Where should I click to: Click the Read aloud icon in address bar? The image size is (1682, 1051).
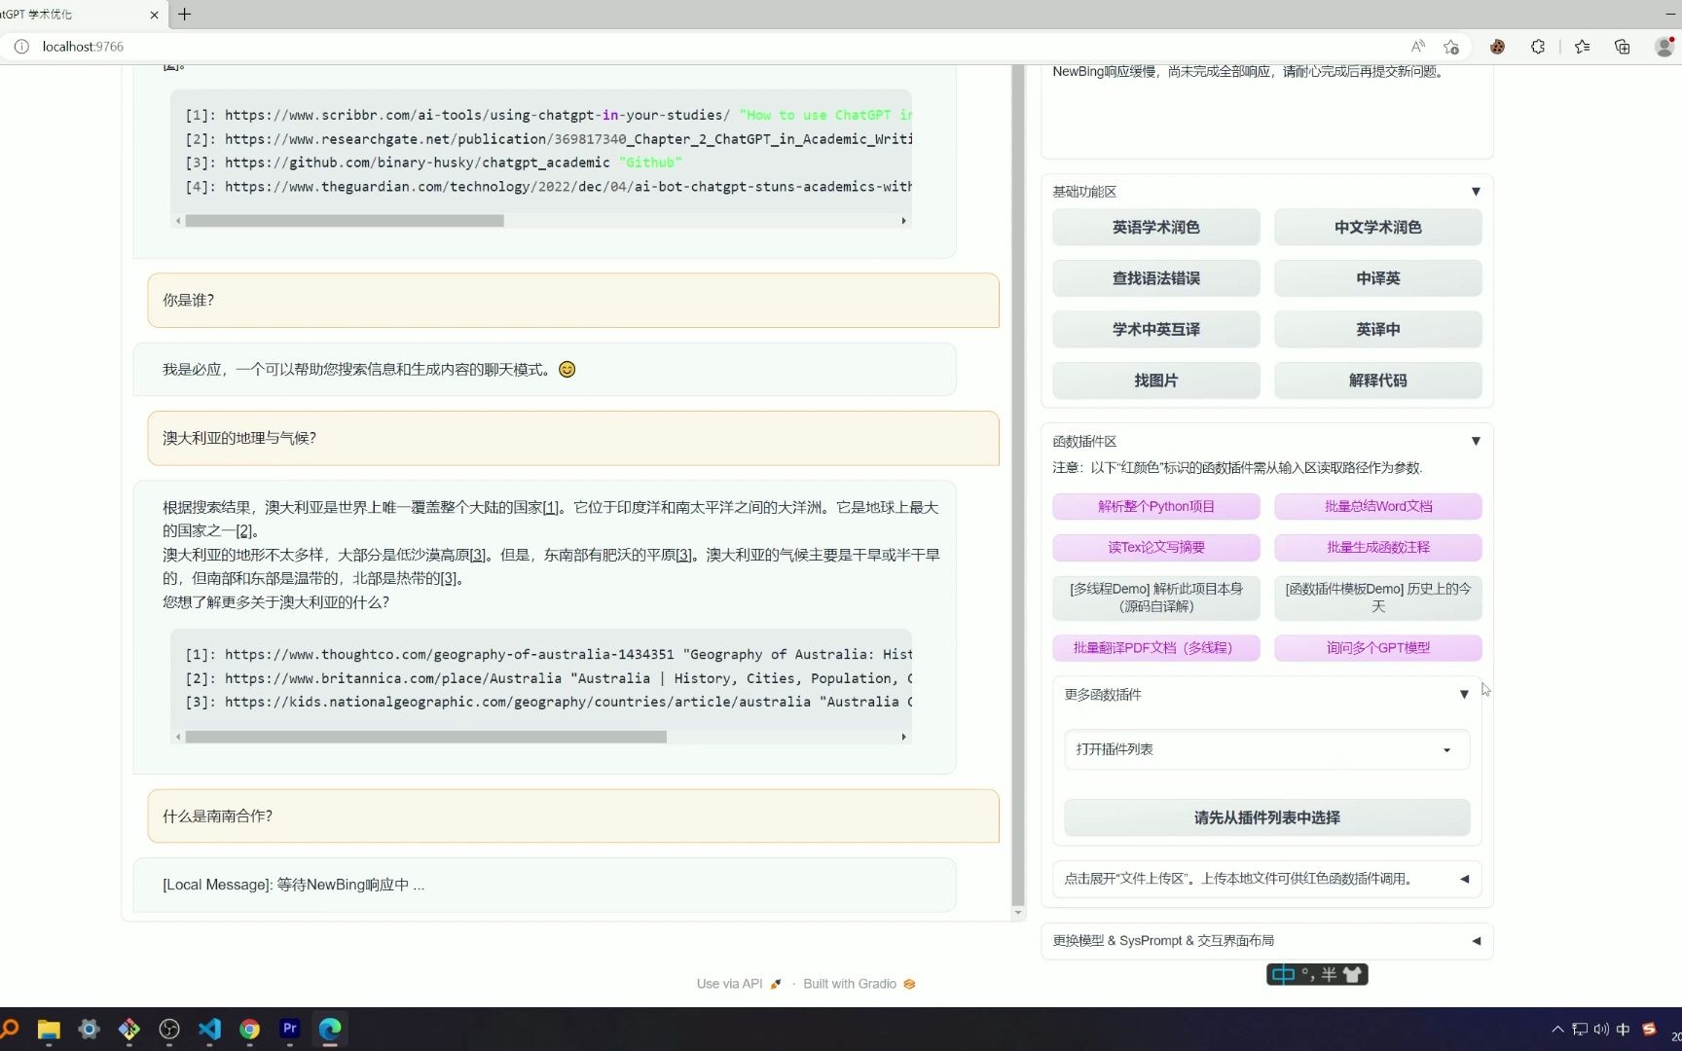[1417, 47]
